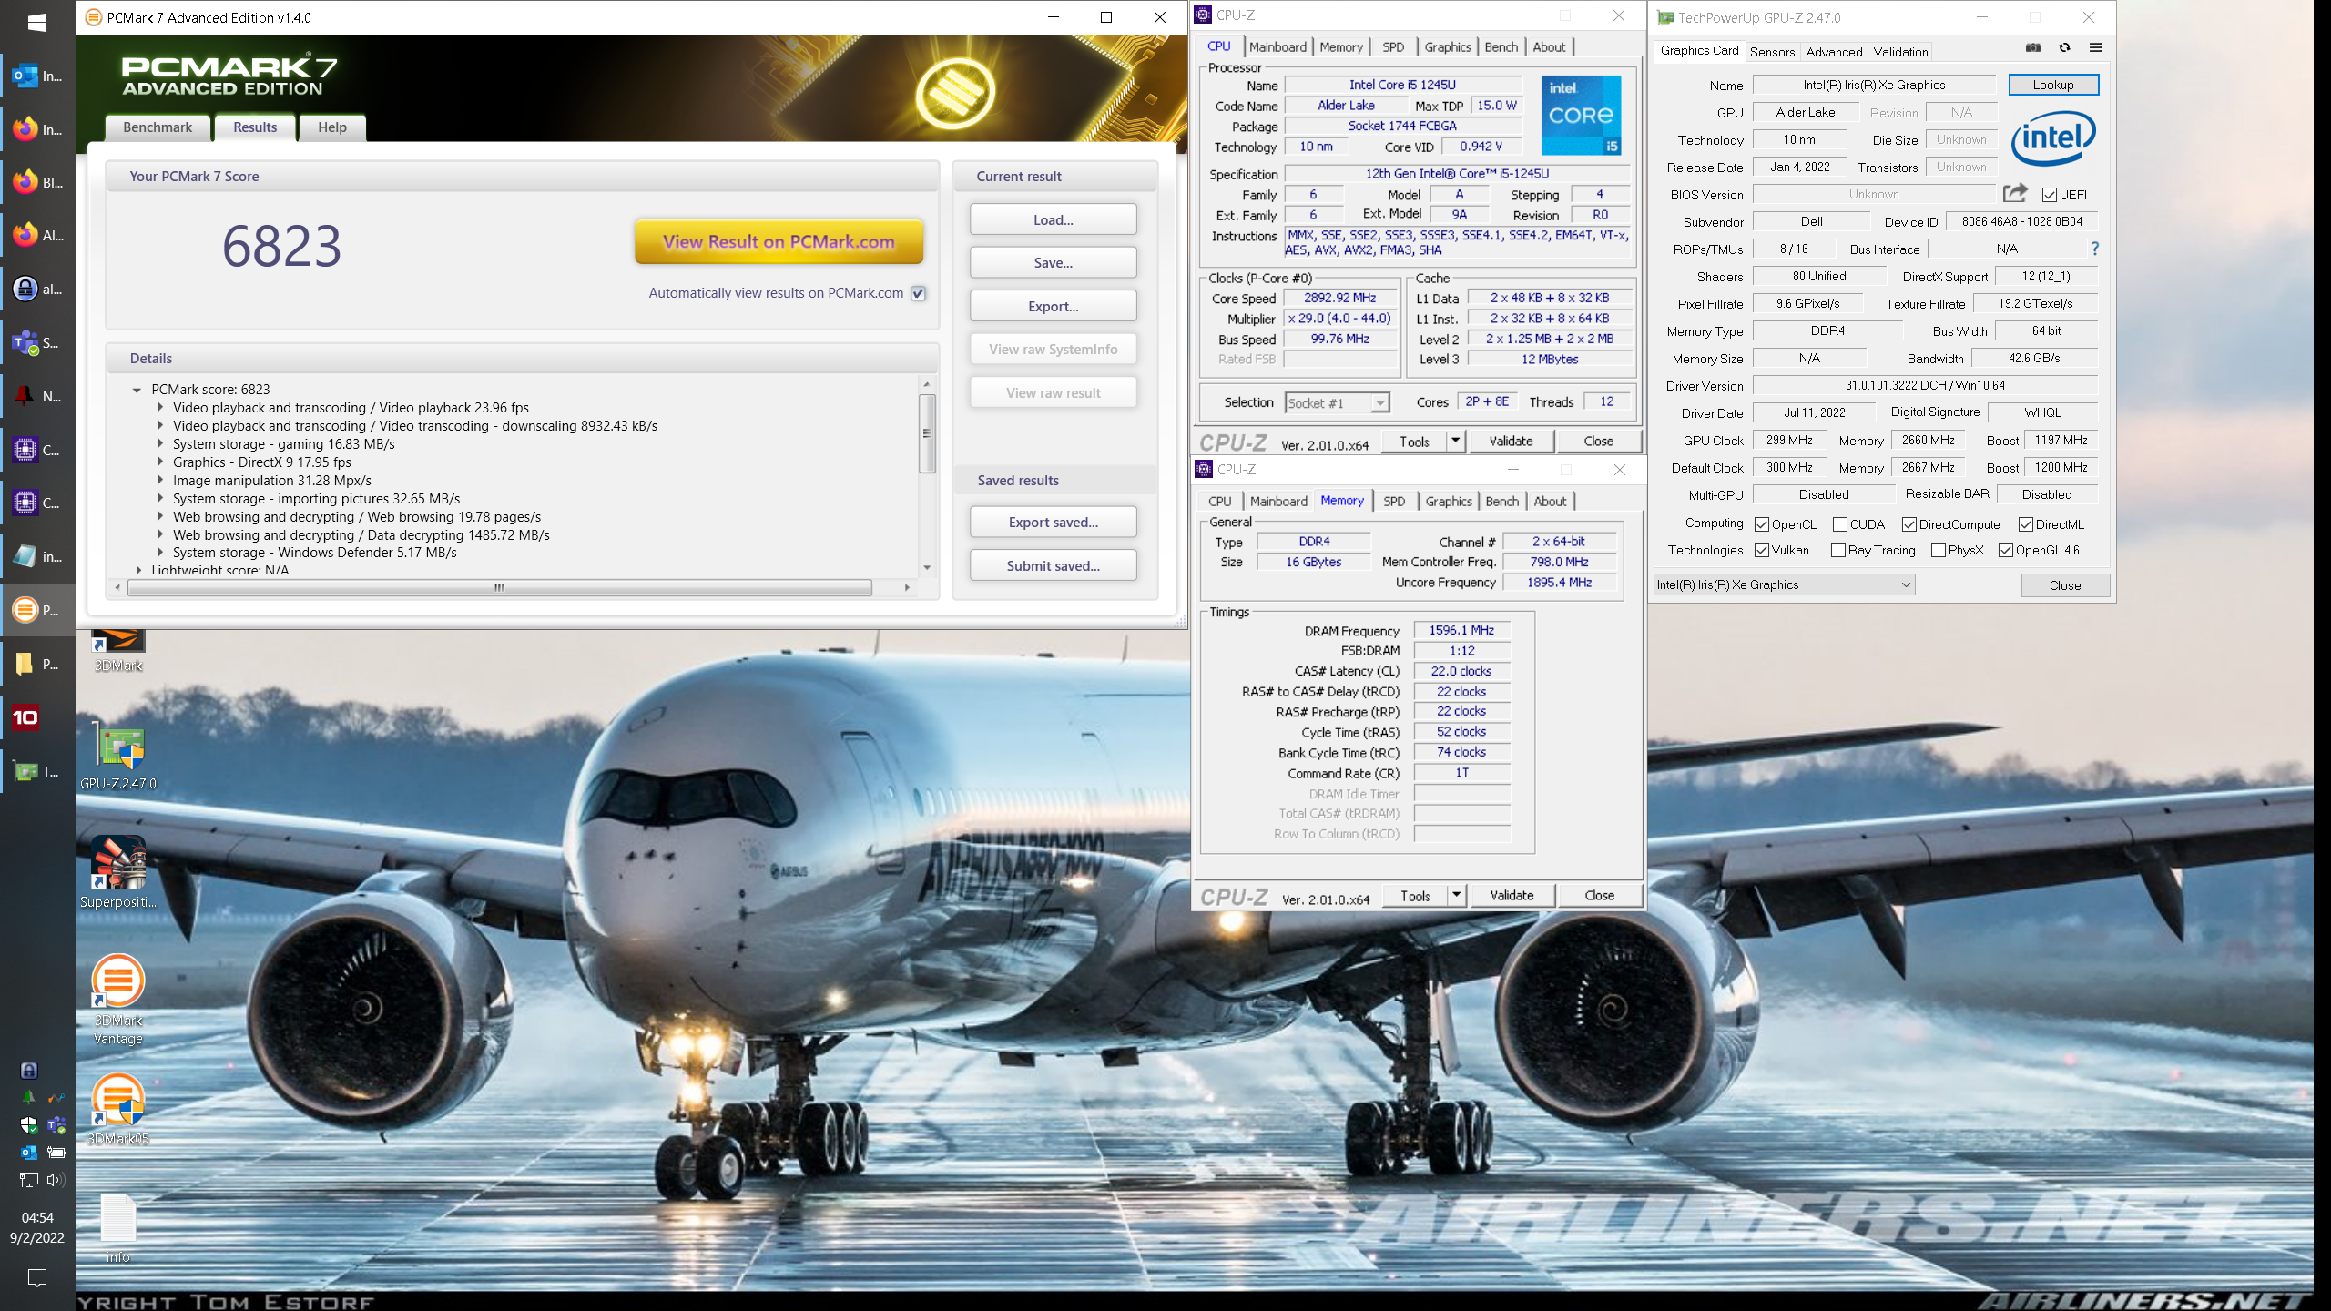Open the Info file on desktop

tap(118, 1227)
